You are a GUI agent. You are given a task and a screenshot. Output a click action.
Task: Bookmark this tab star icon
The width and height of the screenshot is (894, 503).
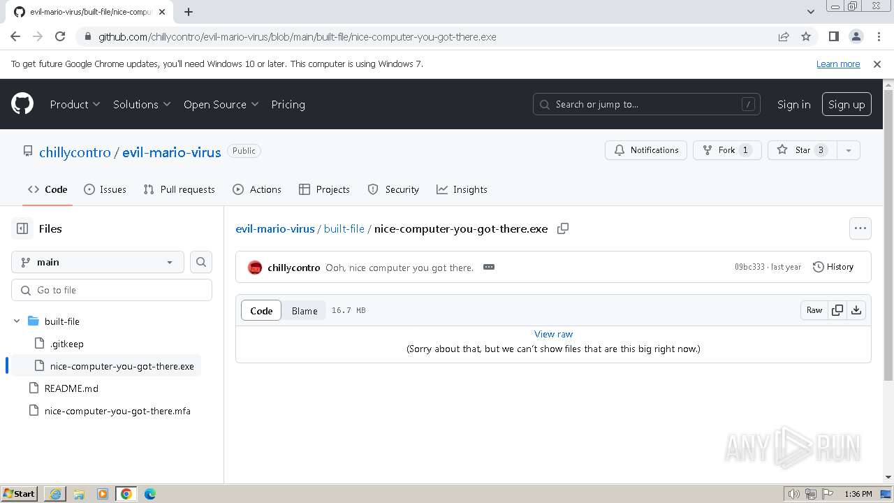806,36
